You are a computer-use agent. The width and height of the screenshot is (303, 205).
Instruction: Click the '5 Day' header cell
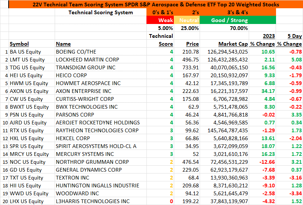click(290, 36)
